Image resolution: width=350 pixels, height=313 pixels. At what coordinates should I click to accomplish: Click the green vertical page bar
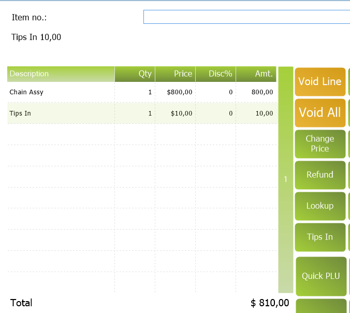pyautogui.click(x=286, y=179)
